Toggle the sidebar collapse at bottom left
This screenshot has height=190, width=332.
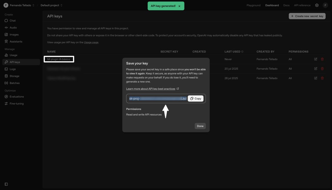pos(6,184)
